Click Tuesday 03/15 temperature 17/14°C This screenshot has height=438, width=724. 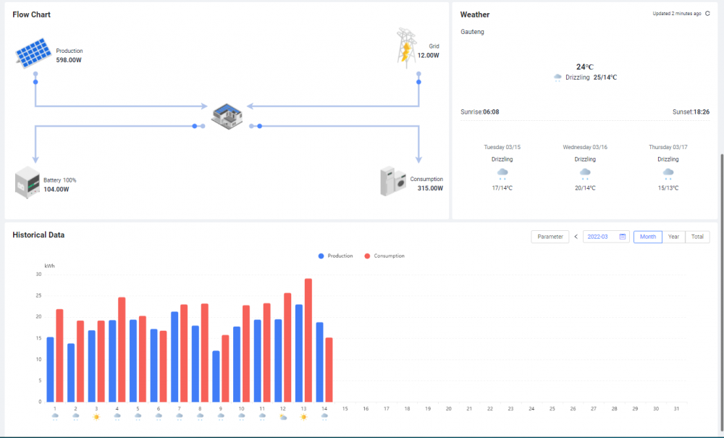click(502, 188)
